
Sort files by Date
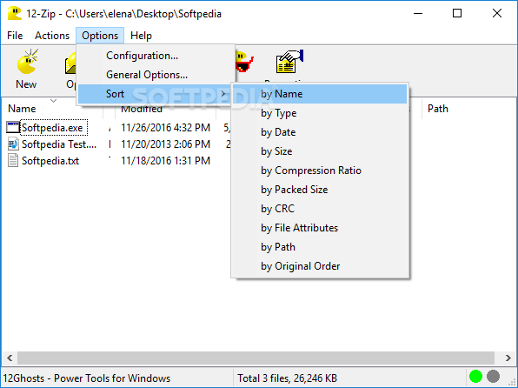320,132
